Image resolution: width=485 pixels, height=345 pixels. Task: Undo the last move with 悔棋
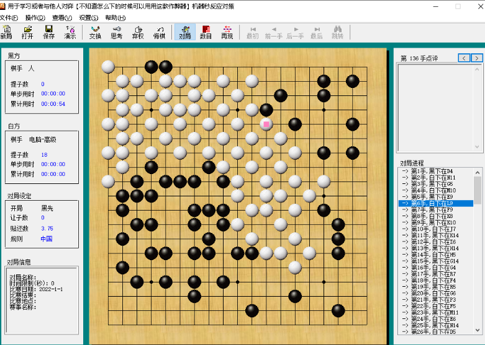pos(160,32)
